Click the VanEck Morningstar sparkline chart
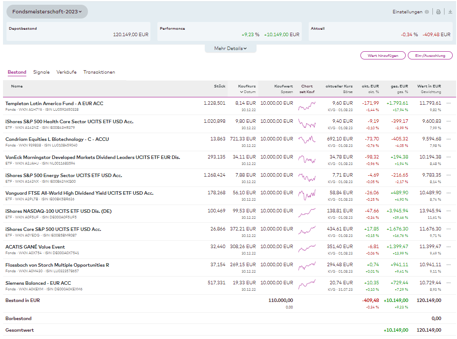The width and height of the screenshot is (457, 339). click(307, 160)
